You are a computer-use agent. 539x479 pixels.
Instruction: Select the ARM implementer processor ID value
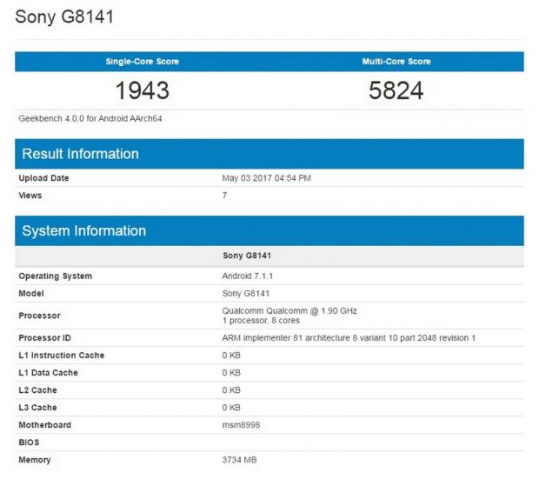pyautogui.click(x=349, y=337)
